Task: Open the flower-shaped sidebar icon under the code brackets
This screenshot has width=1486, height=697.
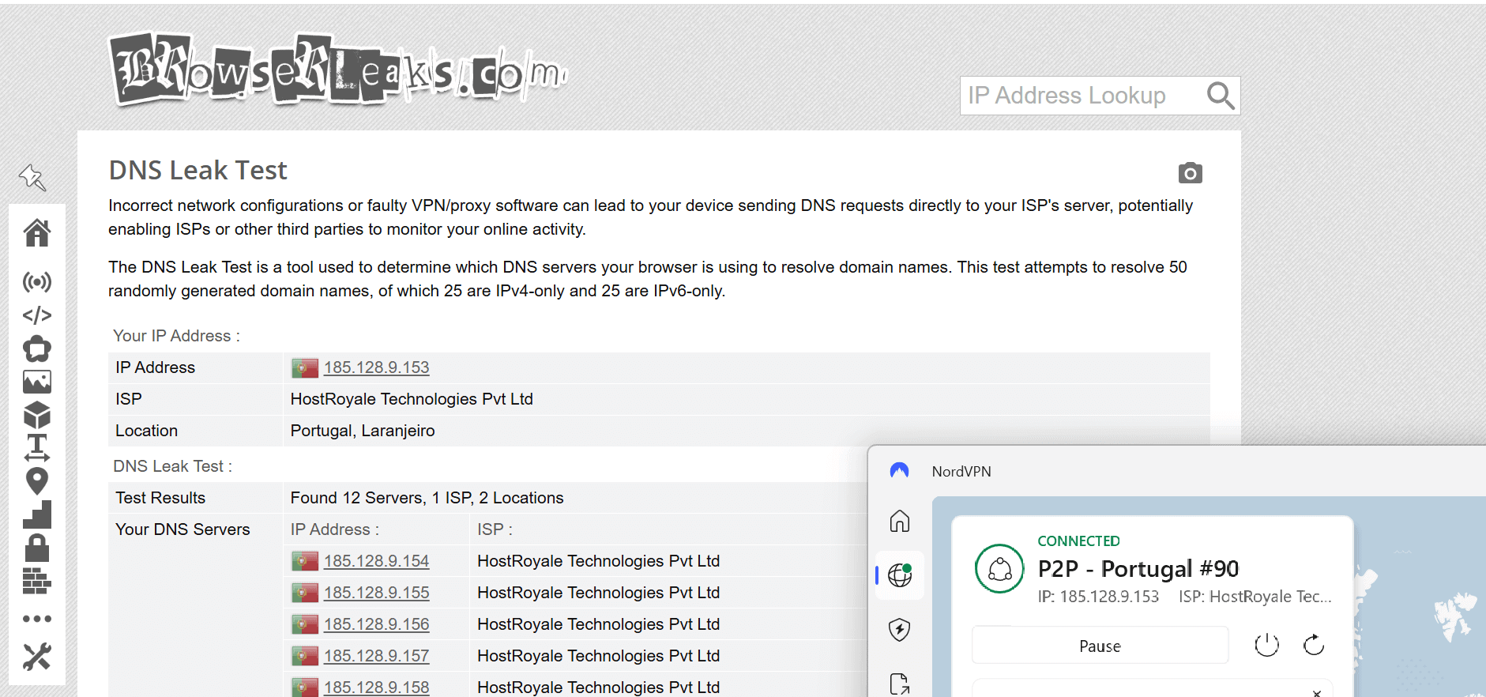Action: point(37,348)
